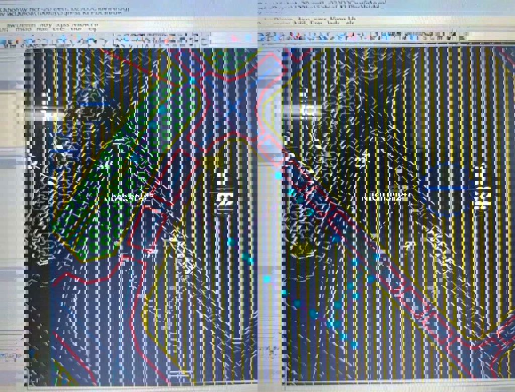Select the white stacked block symbol at right edge
The width and height of the screenshot is (515, 392).
coord(482,188)
